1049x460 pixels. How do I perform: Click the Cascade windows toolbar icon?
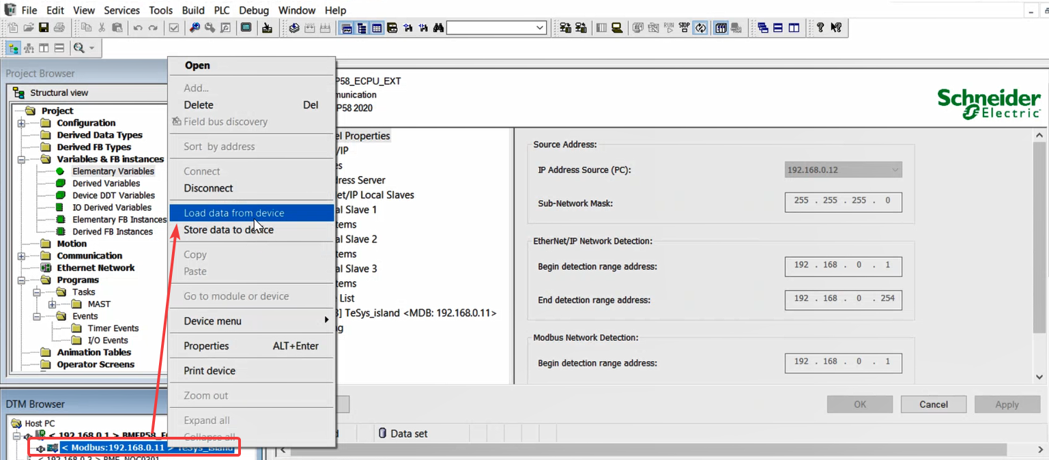pyautogui.click(x=763, y=28)
